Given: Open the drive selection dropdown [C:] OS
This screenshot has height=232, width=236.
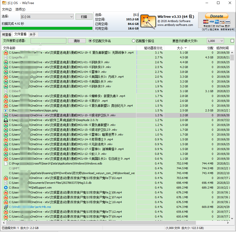Looking at the screenshot, I should [x=47, y=17].
